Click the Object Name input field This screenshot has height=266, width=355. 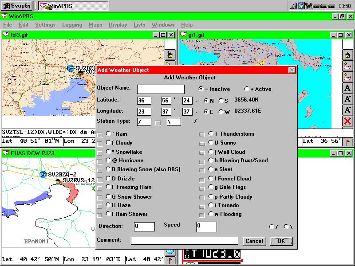tap(161, 90)
